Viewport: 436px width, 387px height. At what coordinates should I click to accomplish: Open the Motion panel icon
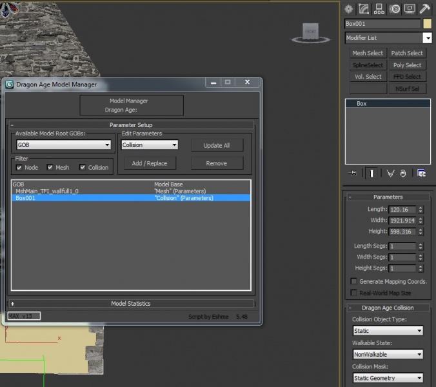tap(394, 8)
